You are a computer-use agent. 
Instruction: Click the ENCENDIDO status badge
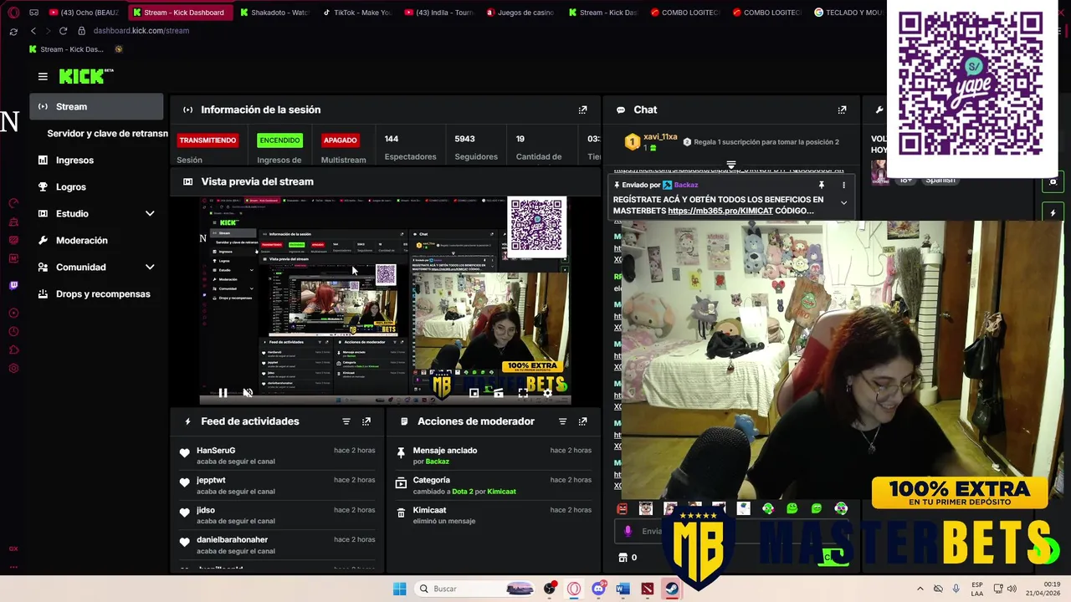tap(279, 140)
